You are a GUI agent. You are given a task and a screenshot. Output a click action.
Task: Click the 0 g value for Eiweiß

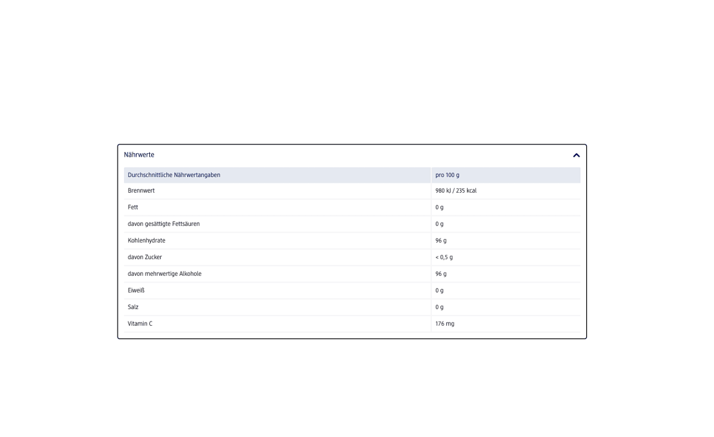439,290
